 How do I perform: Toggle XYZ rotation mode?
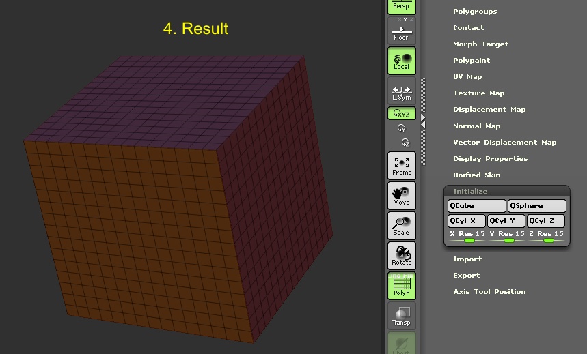click(x=401, y=113)
